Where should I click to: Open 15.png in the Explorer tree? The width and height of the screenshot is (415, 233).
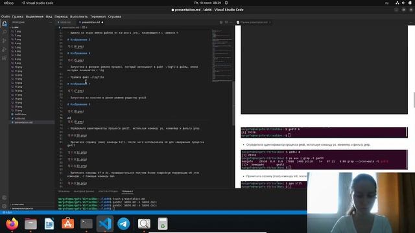coord(18,87)
